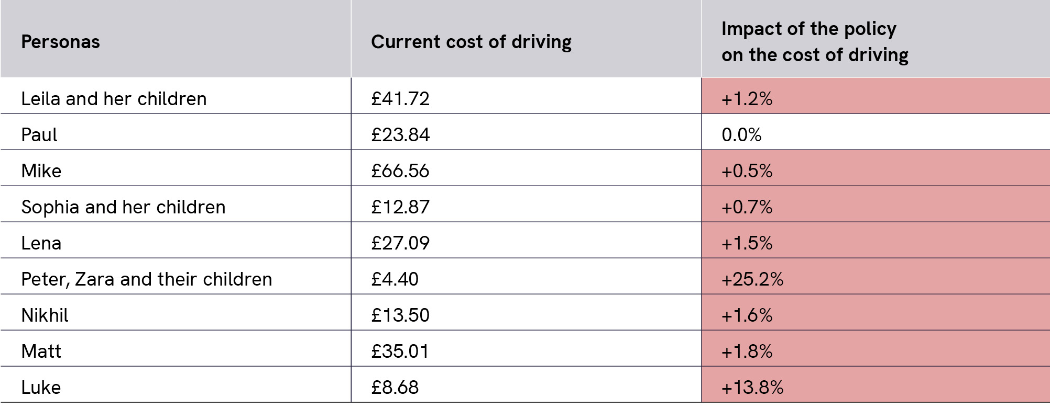Click the Impact of the policy header
The width and height of the screenshot is (1050, 420).
click(x=815, y=42)
